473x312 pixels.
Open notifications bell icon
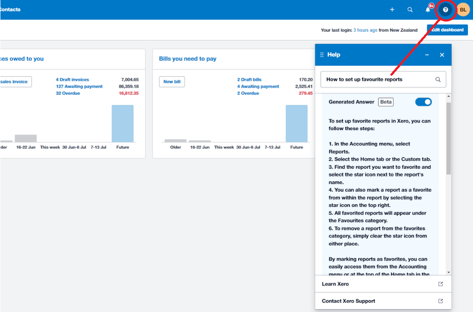coord(428,9)
